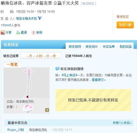
Task: Click the 159445 participants link
Action: point(6,25)
